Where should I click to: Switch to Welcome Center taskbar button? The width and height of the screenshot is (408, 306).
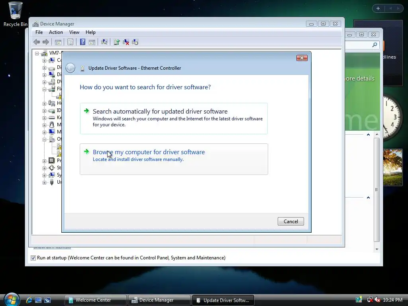tap(96, 300)
